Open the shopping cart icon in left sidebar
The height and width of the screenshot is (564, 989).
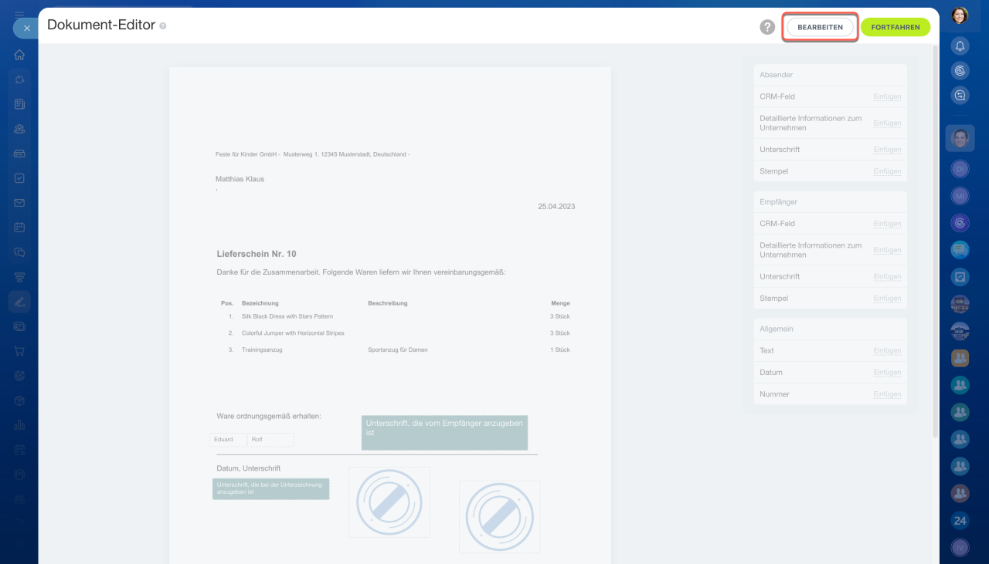(x=19, y=351)
